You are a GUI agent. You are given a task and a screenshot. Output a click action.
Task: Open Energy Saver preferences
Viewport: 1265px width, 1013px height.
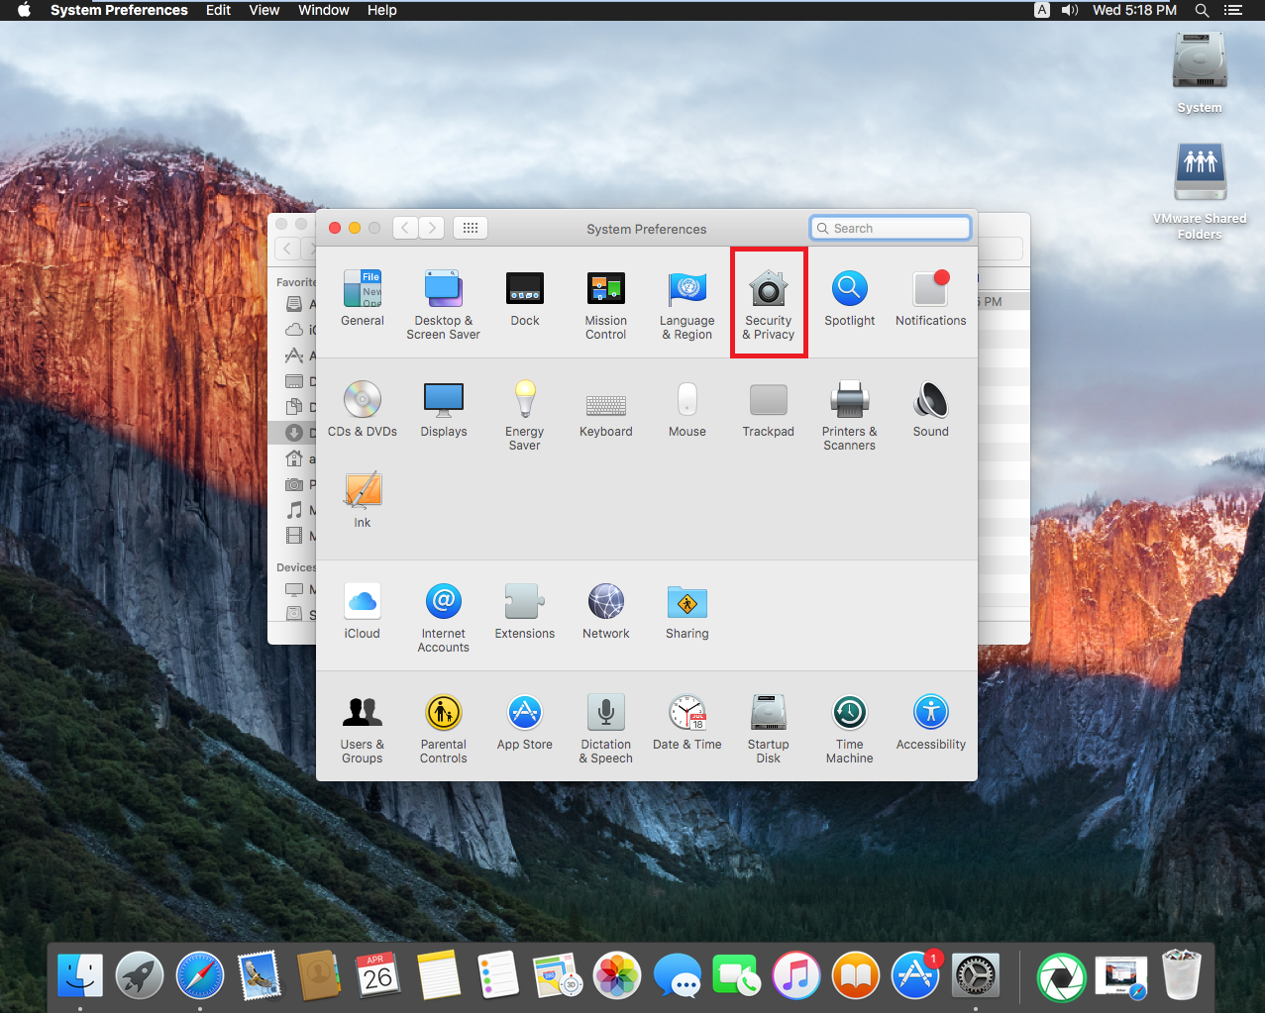point(525,415)
